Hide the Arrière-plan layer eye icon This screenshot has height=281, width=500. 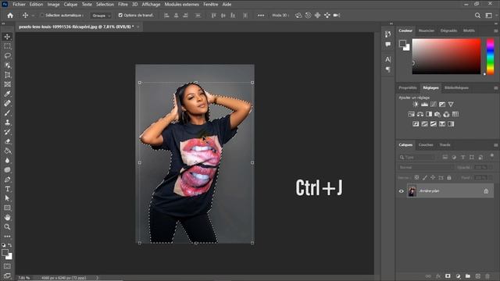coord(402,191)
